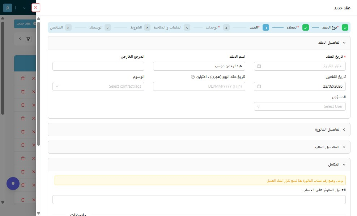The width and height of the screenshot is (357, 216).
Task: Expand the تفاصيل الفاتورة section
Action: pos(199,129)
